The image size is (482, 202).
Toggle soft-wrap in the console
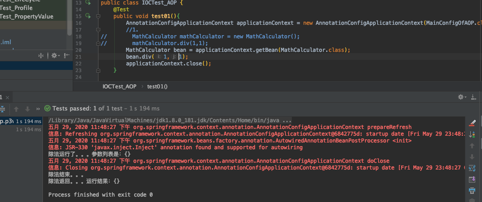click(x=473, y=168)
